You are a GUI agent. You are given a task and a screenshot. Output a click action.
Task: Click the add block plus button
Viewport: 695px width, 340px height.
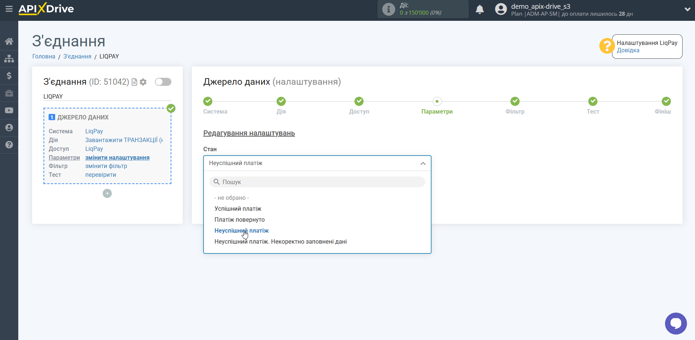point(107,193)
